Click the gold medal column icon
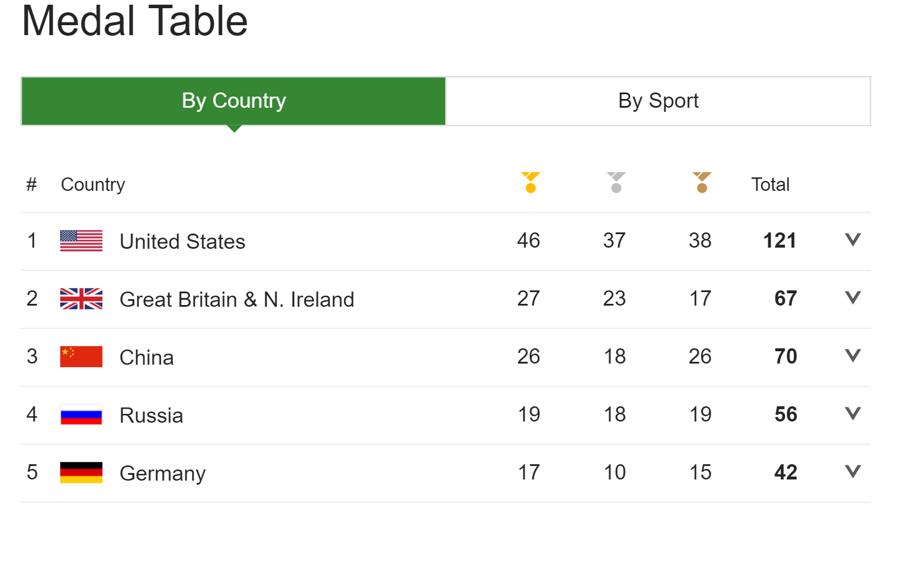 click(x=530, y=183)
